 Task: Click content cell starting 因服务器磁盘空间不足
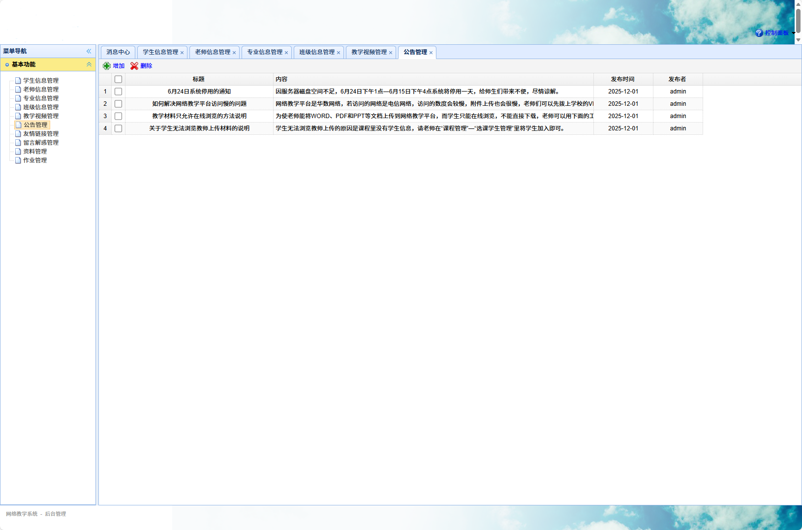[x=433, y=92]
